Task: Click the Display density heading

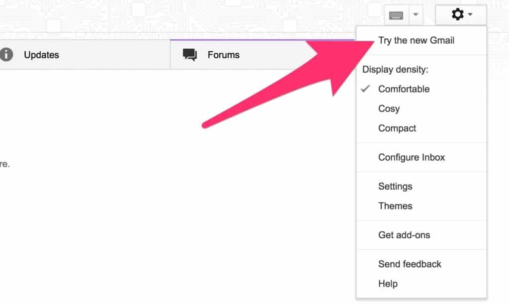Action: [x=395, y=69]
